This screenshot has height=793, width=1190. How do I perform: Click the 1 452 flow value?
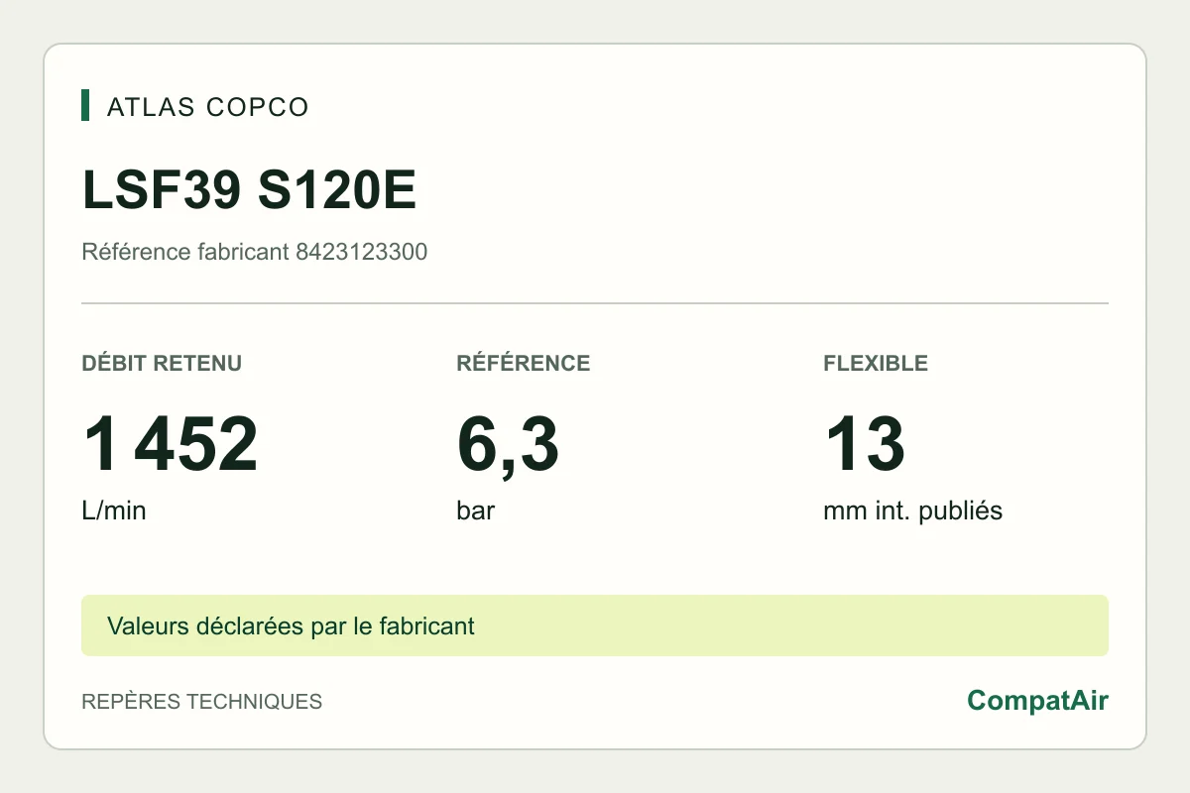coord(171,444)
